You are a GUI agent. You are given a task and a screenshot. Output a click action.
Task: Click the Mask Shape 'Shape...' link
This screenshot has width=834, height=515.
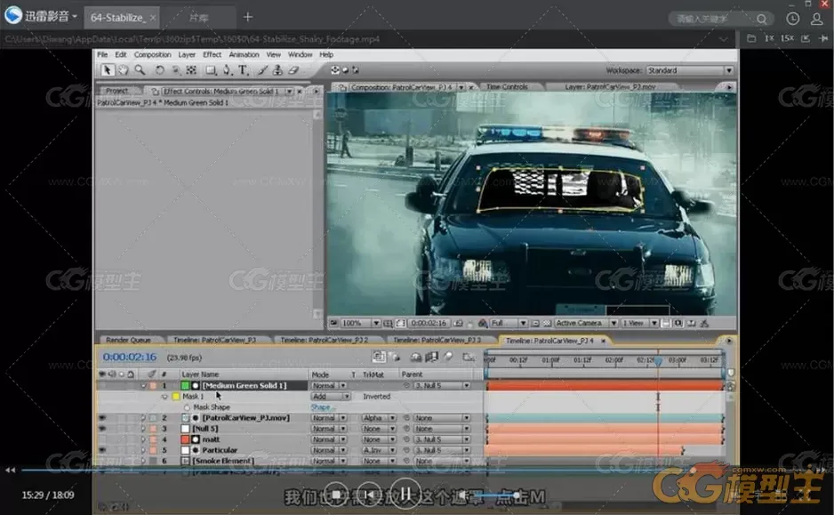(323, 407)
